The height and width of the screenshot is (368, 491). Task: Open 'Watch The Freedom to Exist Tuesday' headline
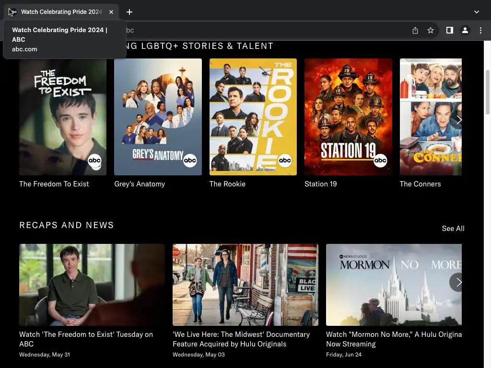86,339
